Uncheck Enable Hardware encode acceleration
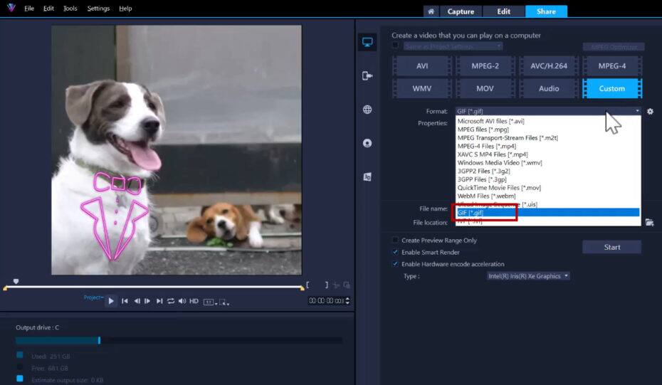Image resolution: width=662 pixels, height=385 pixels. (x=396, y=264)
